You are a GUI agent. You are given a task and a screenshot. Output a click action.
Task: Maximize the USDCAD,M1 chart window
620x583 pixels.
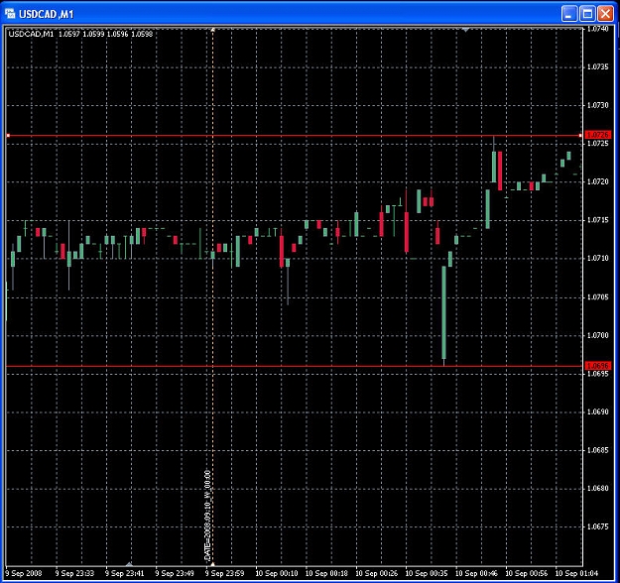click(587, 14)
